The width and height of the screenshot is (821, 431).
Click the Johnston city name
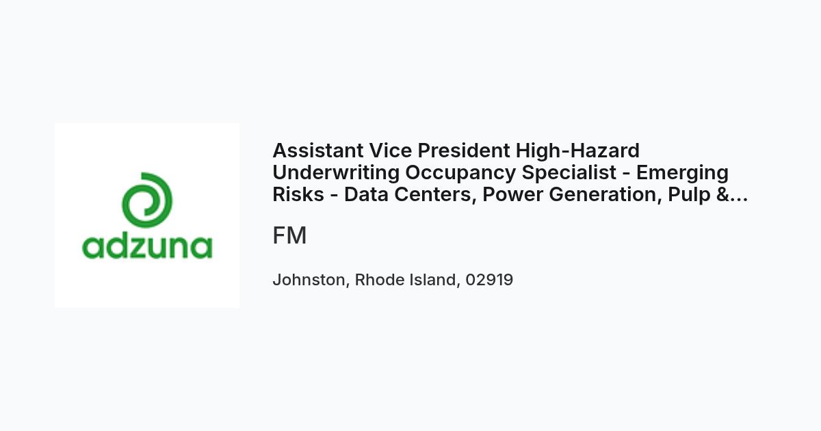(310, 280)
